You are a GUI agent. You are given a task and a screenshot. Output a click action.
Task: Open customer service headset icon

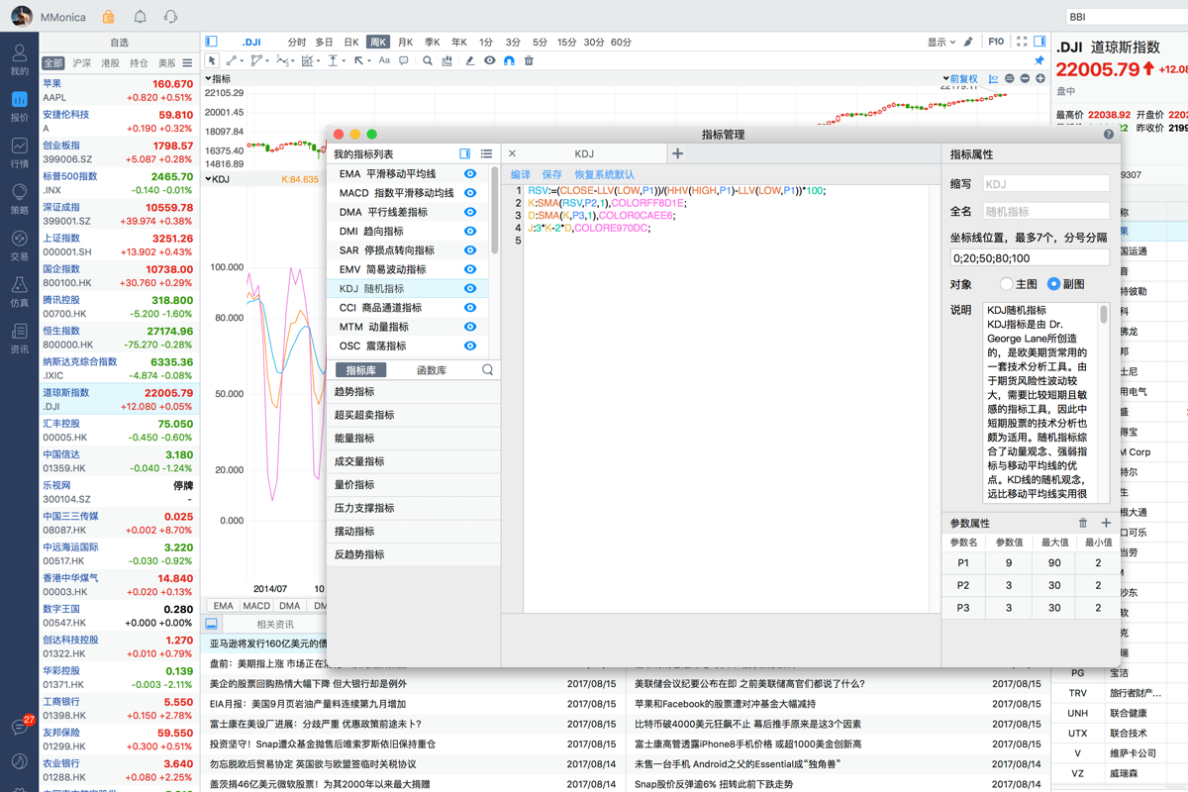point(170,17)
